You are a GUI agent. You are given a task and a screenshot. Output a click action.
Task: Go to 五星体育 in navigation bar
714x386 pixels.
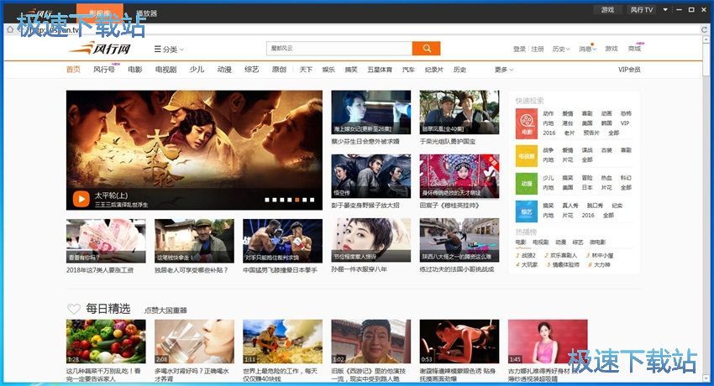pos(380,70)
